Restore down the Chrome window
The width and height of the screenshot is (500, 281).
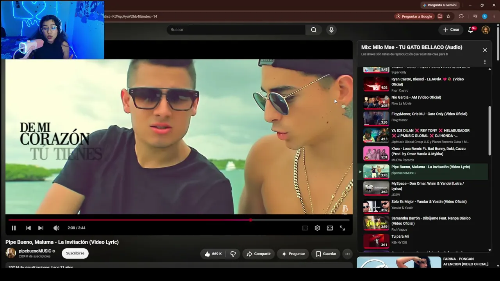point(482,5)
